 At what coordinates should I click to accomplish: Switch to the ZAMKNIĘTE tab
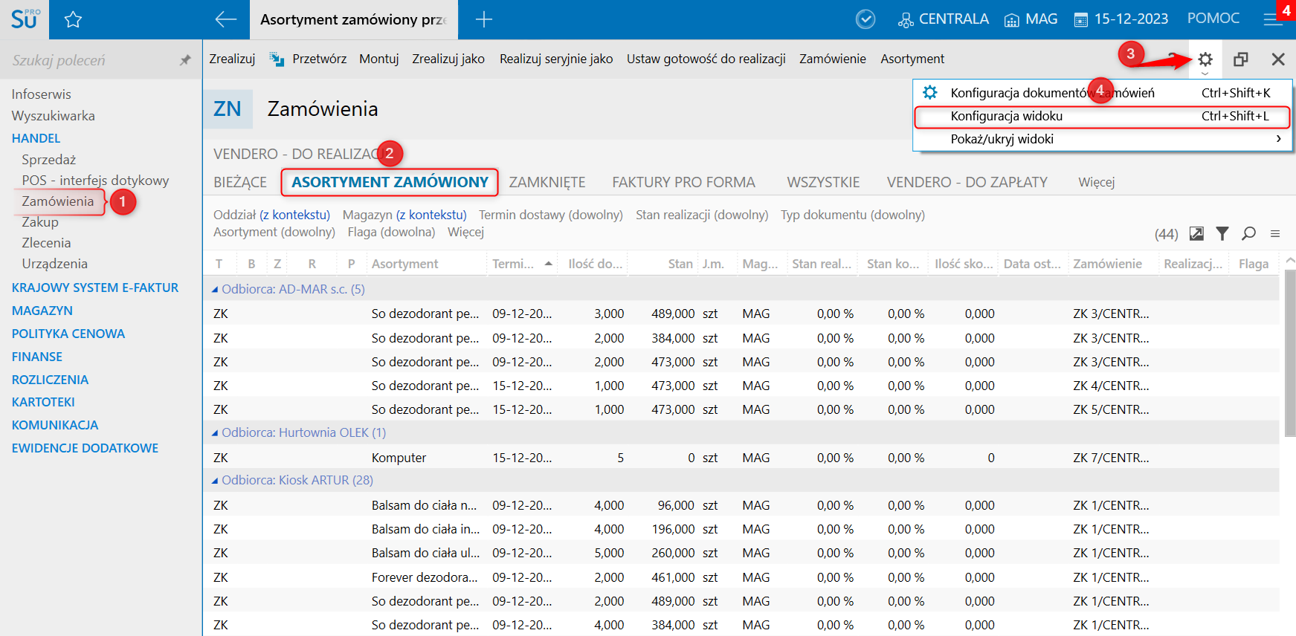[547, 182]
